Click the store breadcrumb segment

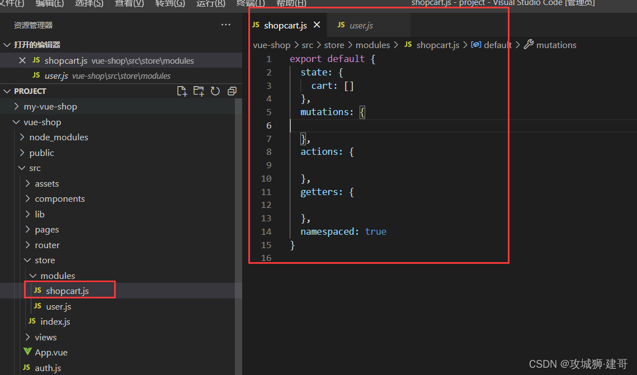click(x=334, y=45)
